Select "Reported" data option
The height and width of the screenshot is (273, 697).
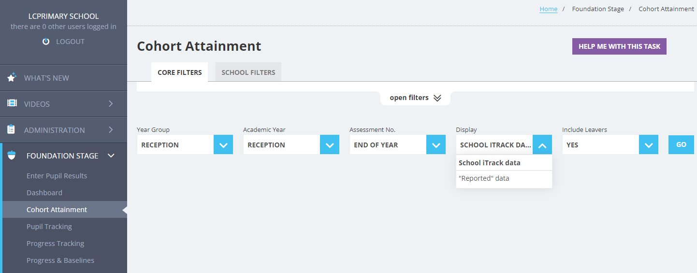[504, 178]
